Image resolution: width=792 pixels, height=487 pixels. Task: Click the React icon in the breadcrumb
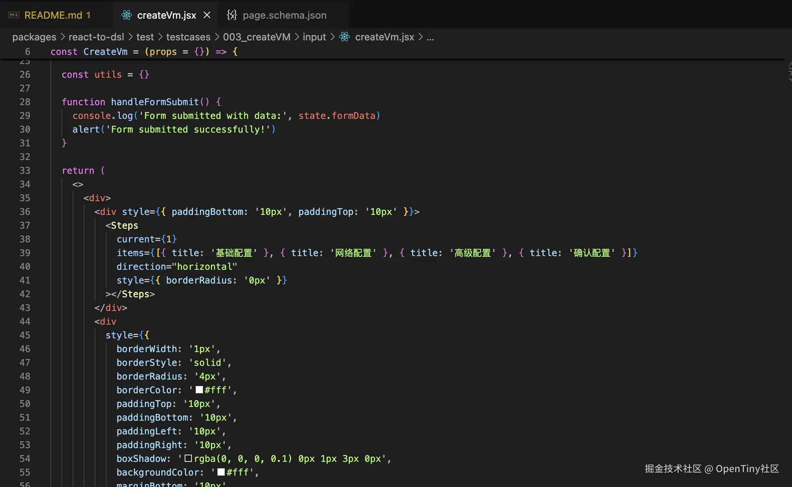[x=344, y=37]
